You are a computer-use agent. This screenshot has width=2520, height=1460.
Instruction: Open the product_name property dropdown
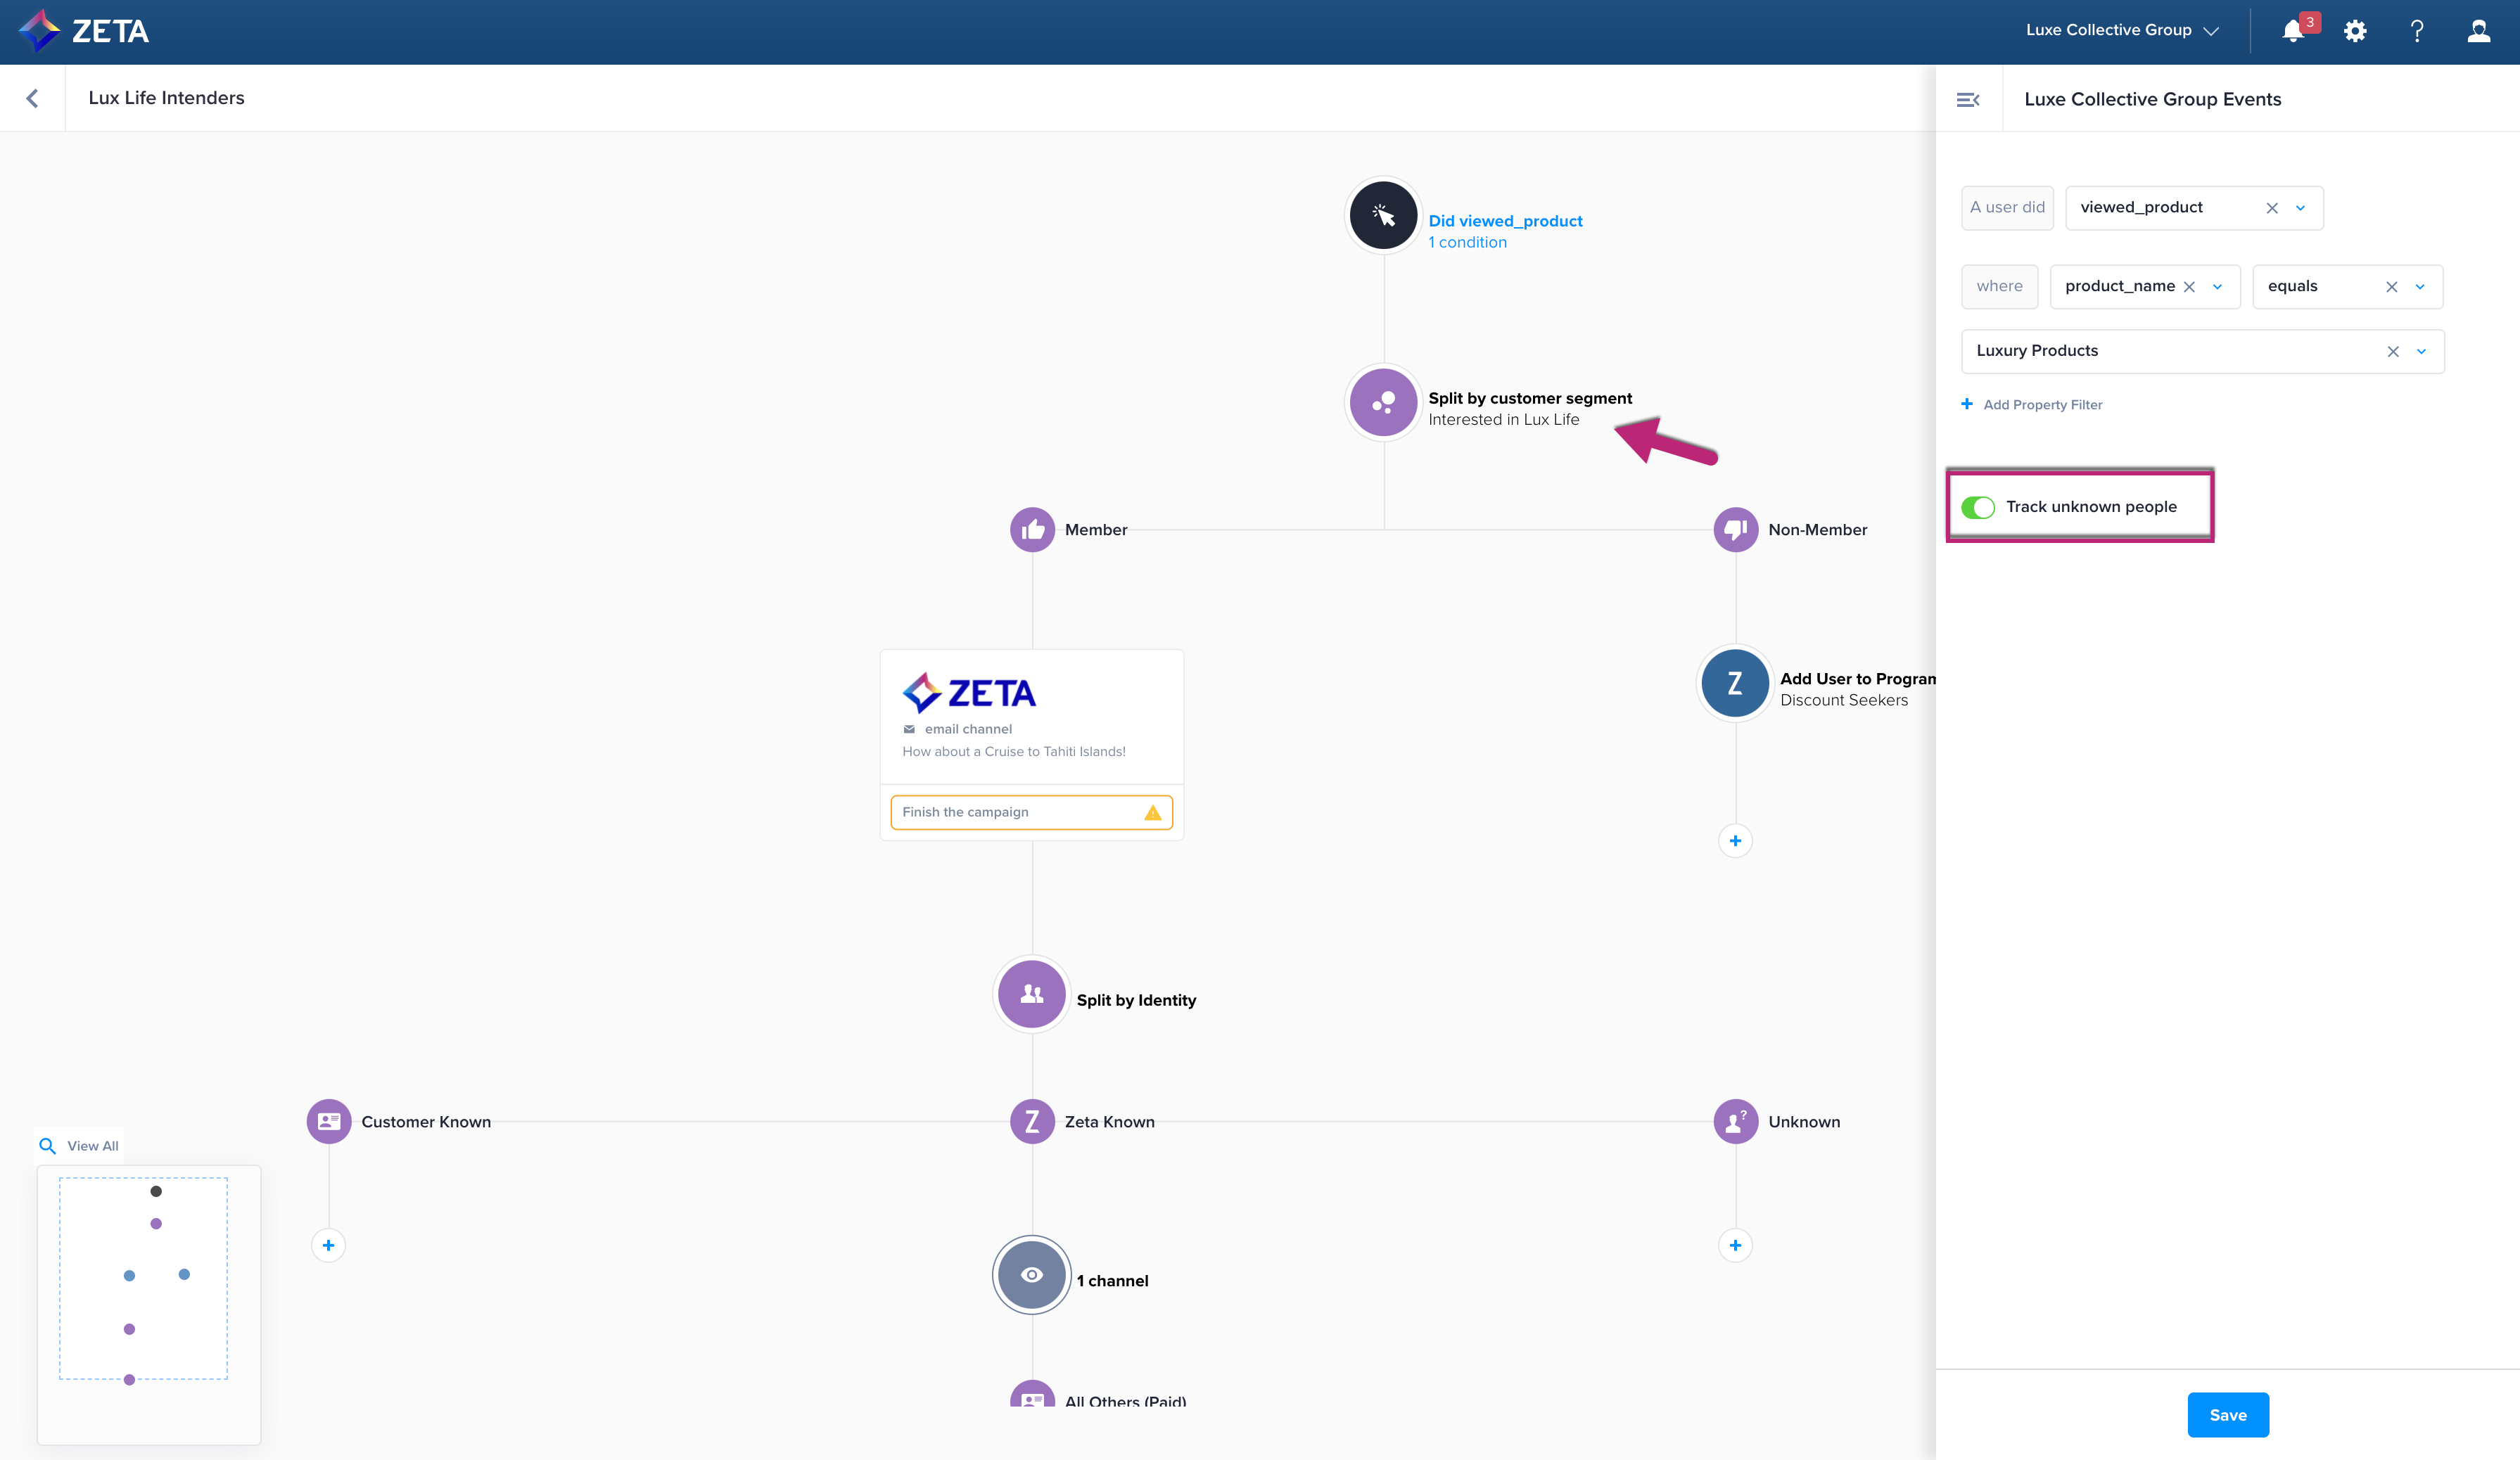2217,287
